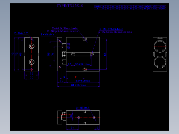Select the 30 width dimension below 29
This screenshot has width=179, height=134.
32,78
